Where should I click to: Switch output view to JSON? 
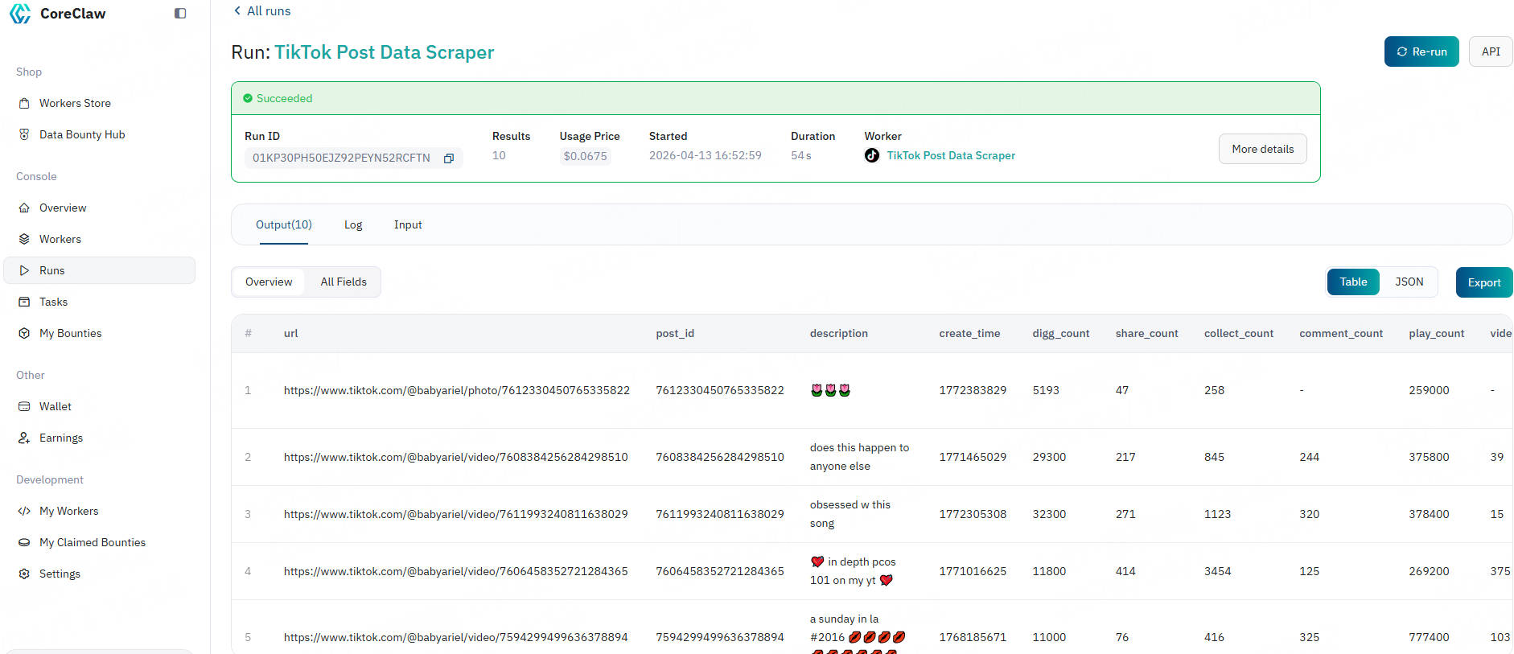click(x=1409, y=282)
